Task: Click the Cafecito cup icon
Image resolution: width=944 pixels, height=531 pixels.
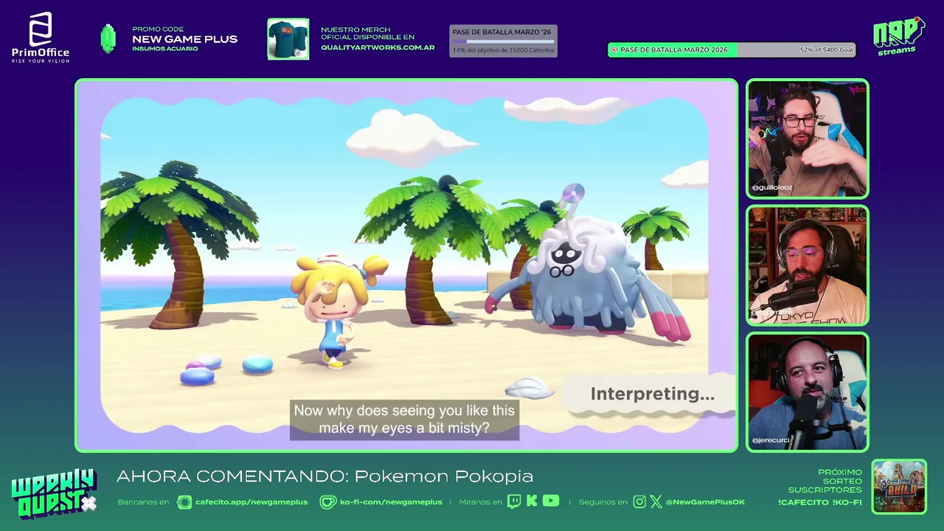Action: click(184, 502)
